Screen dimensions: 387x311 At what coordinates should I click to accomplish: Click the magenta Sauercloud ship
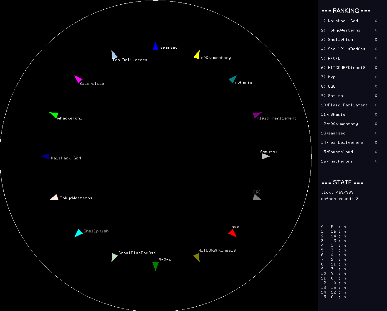[x=78, y=79]
